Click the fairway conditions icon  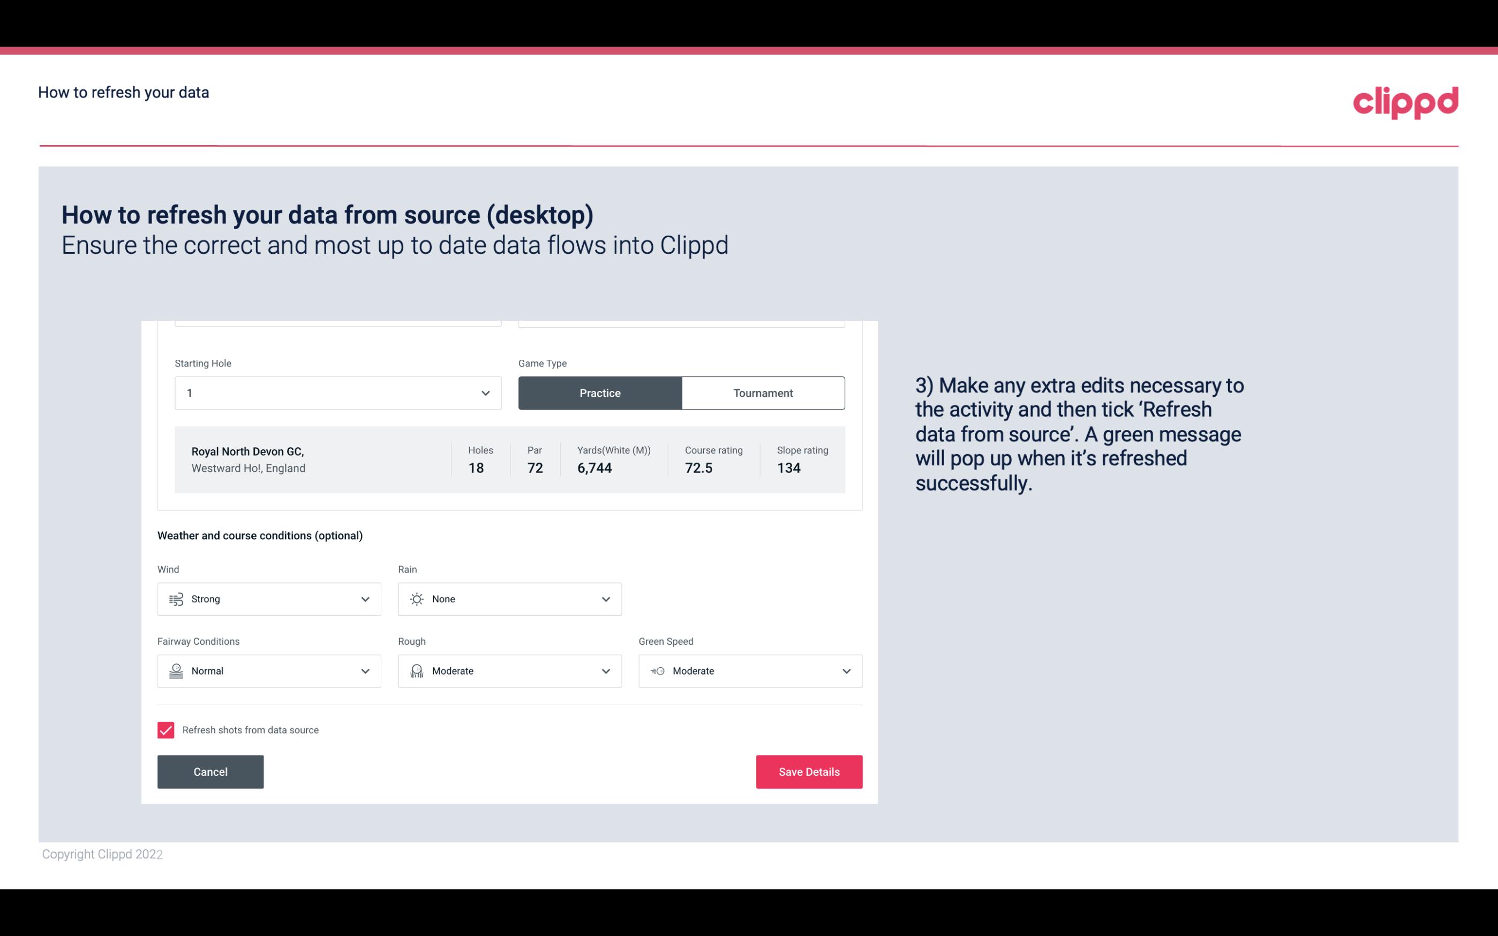coord(175,671)
